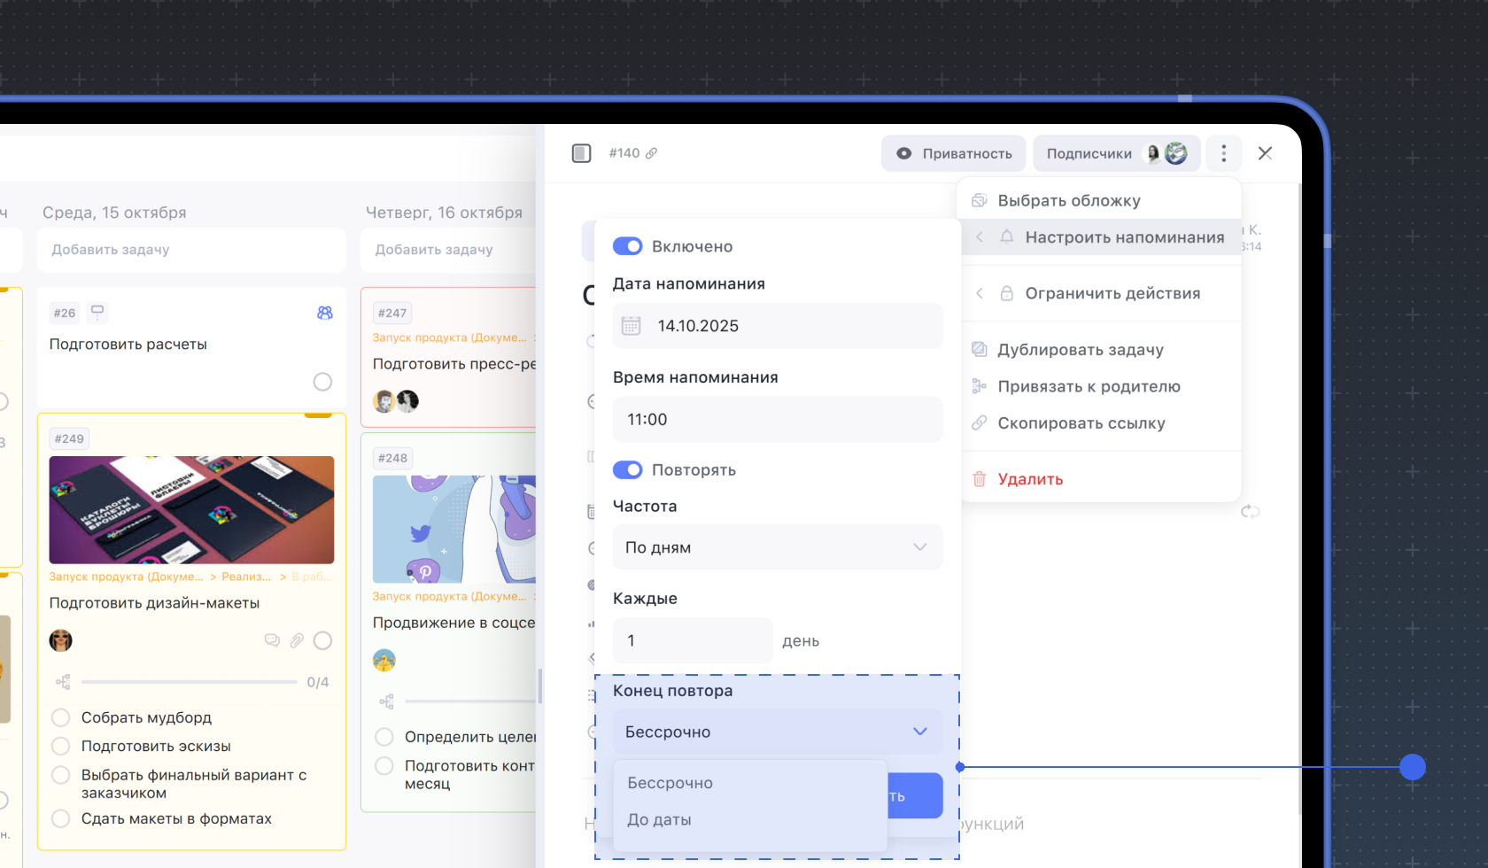This screenshot has height=868, width=1488.
Task: Choose "Удалить" in the task menu
Action: (x=1029, y=479)
